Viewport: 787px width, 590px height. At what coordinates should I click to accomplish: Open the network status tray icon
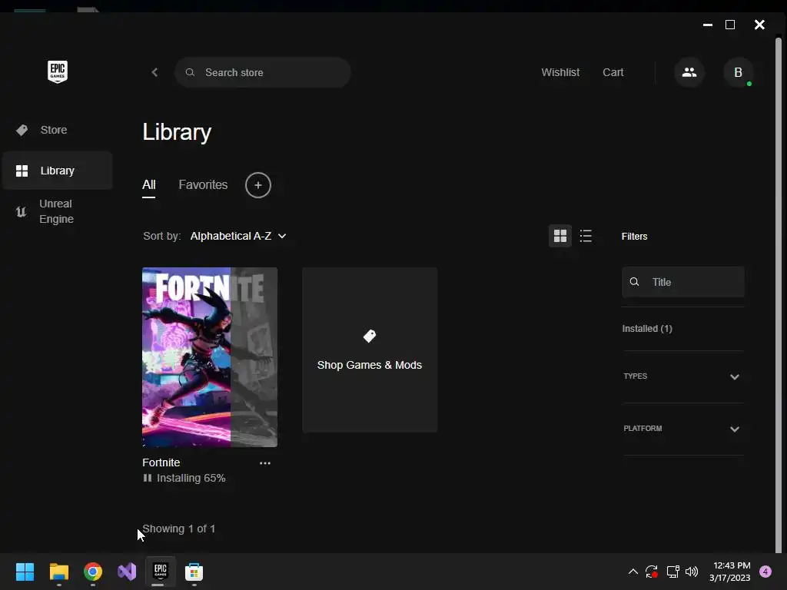[672, 572]
